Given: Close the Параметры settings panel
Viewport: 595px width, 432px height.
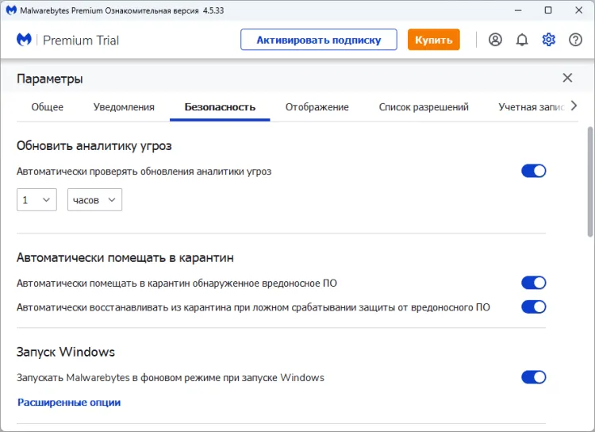Looking at the screenshot, I should 567,78.
